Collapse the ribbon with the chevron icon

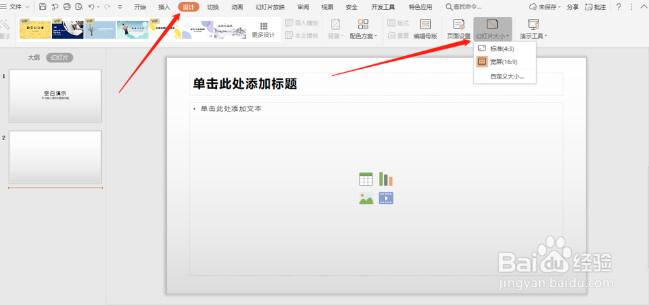click(643, 7)
